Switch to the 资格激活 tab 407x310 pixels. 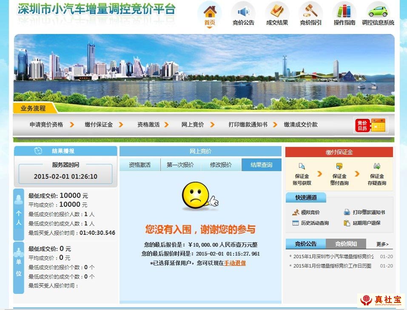(140, 165)
